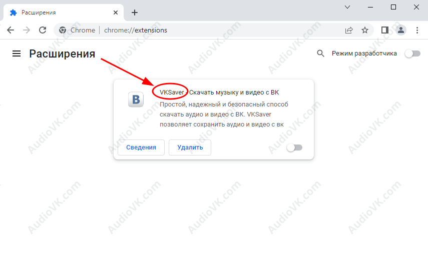Click the forward navigation arrow

27,30
